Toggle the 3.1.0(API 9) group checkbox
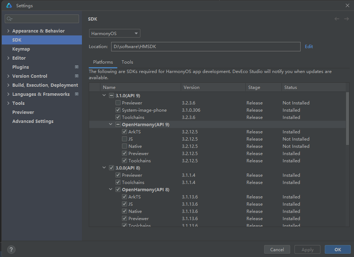 pyautogui.click(x=111, y=95)
